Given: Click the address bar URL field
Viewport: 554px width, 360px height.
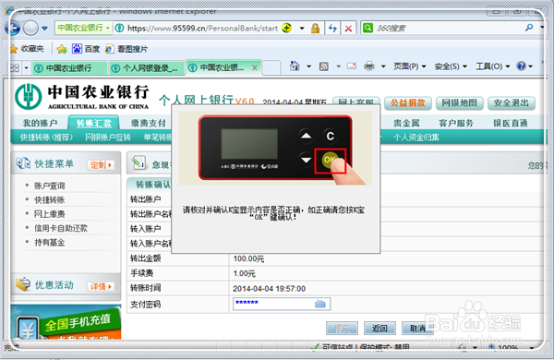Looking at the screenshot, I should point(202,29).
